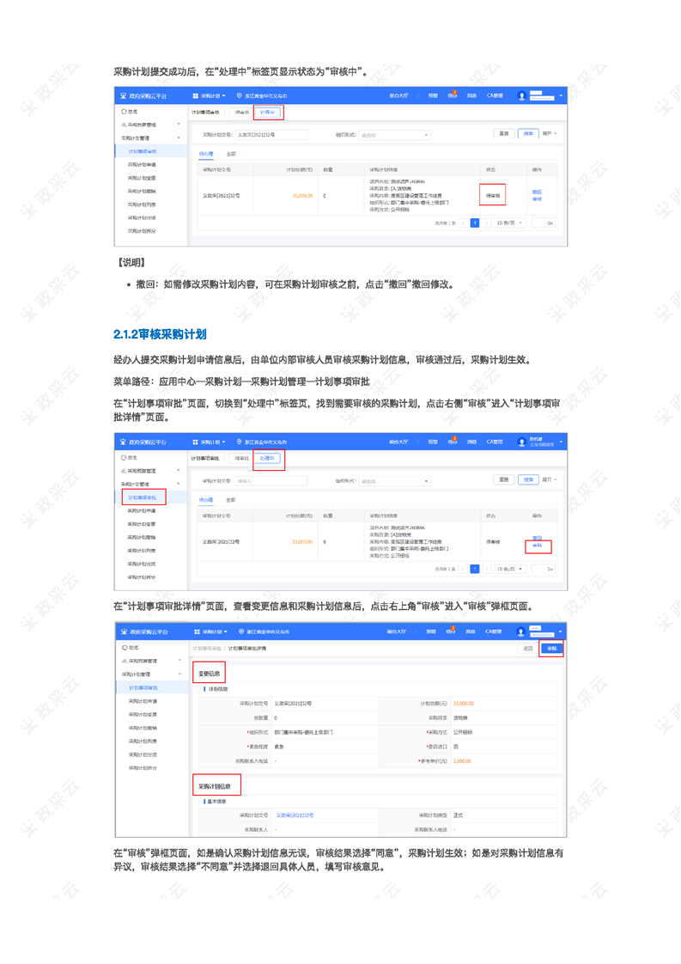Switch to the 处理中 tab in the middle screenshot
The width and height of the screenshot is (681, 964).
[x=267, y=459]
